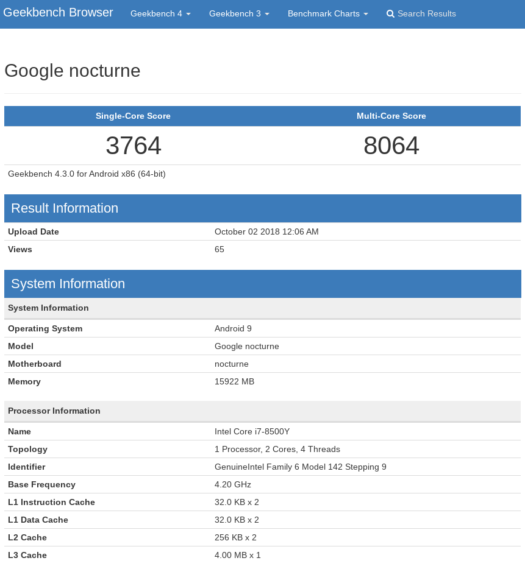Select the Multi-Core Score header

(391, 116)
